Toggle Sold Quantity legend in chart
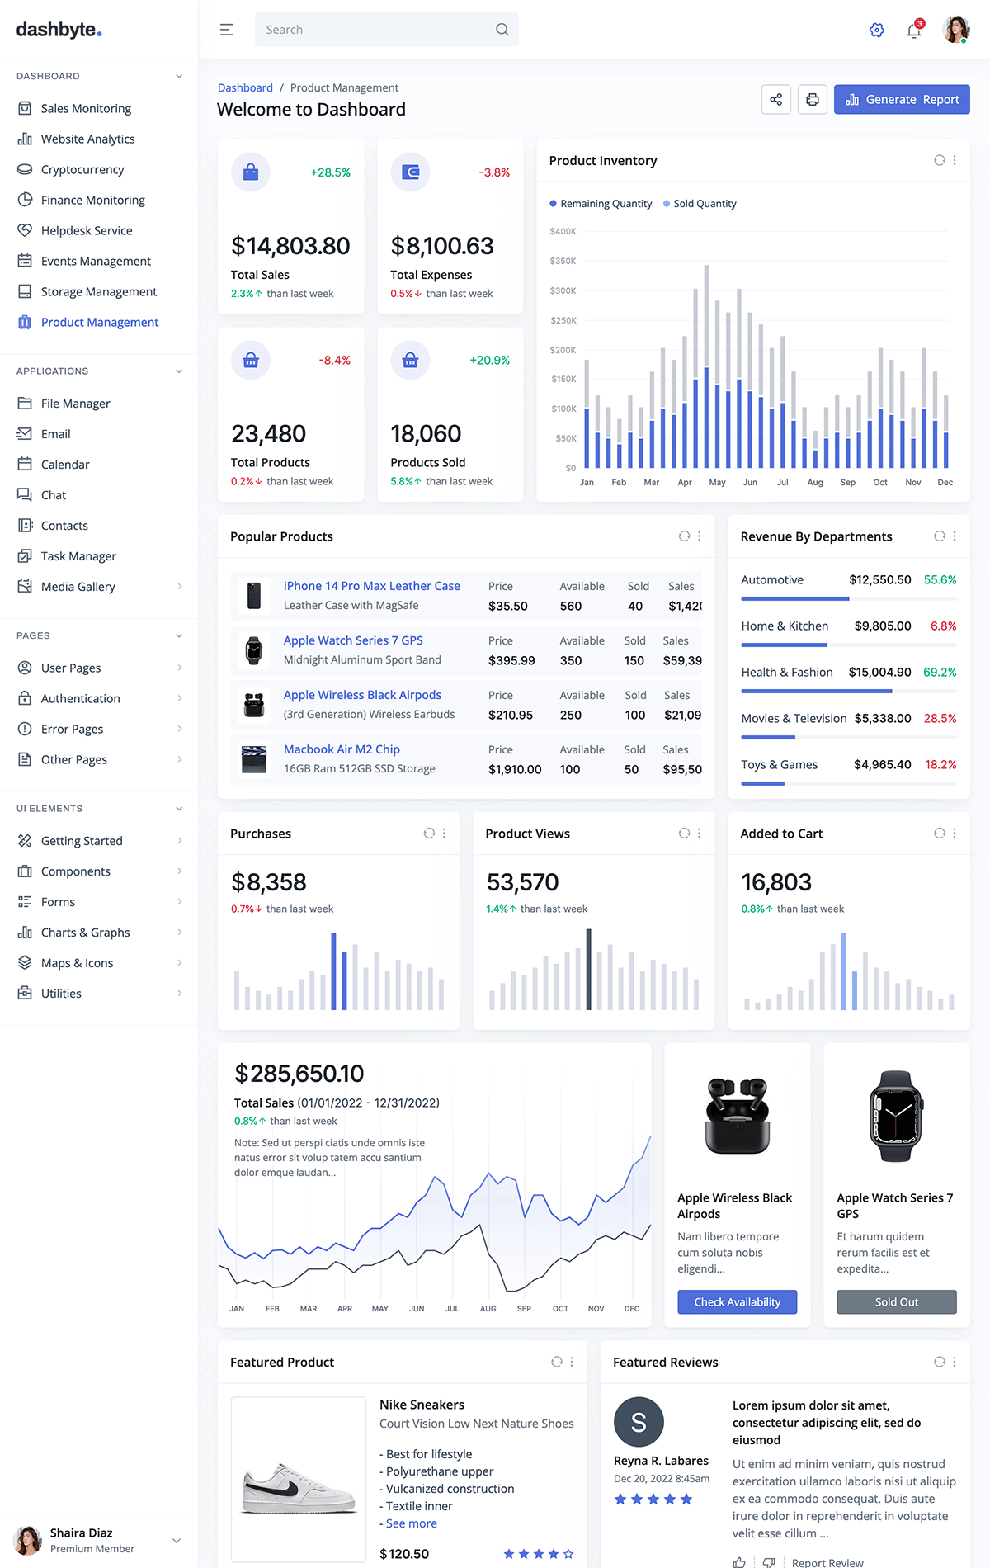The image size is (990, 1568). (x=700, y=204)
